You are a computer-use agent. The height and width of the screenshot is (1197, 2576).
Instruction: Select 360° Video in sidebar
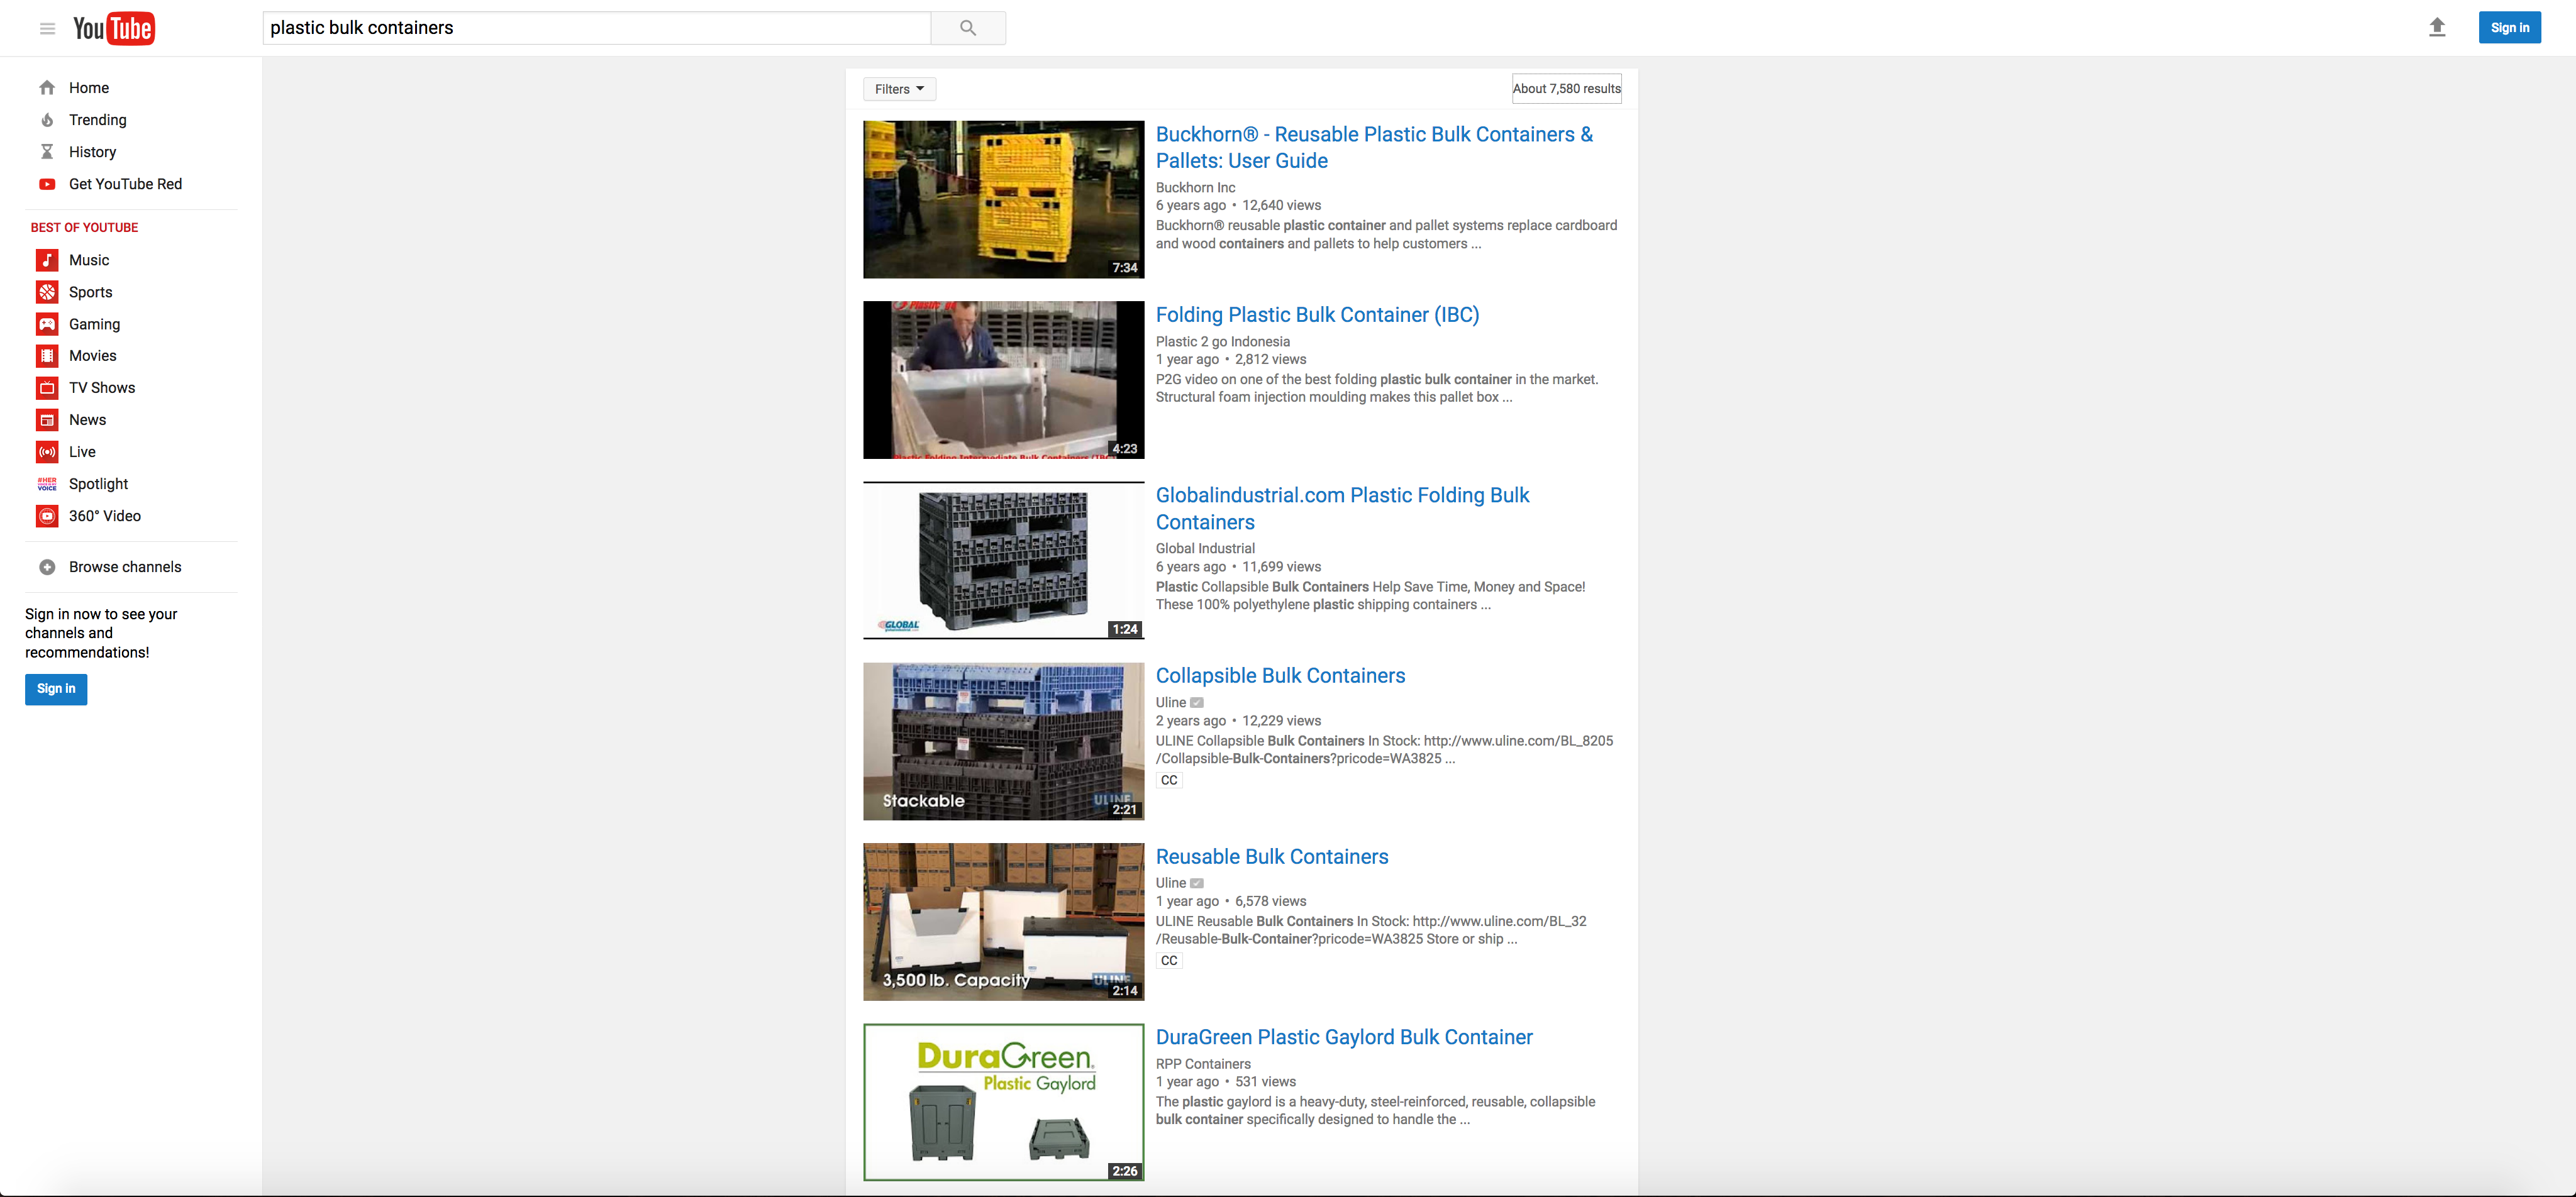tap(104, 516)
